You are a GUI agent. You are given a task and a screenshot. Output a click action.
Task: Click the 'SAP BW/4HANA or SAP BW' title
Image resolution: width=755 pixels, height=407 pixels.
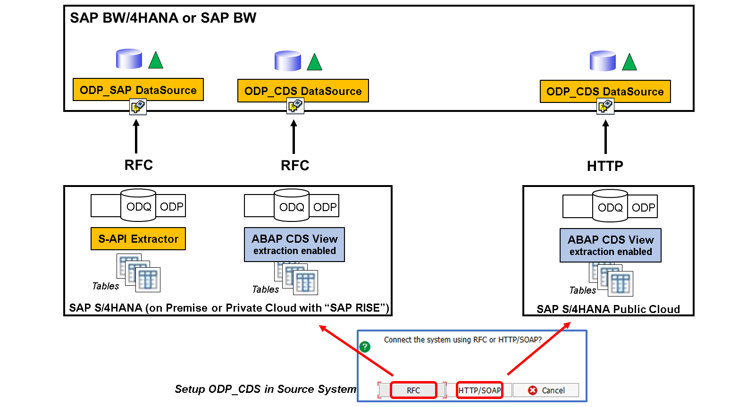coord(163,18)
